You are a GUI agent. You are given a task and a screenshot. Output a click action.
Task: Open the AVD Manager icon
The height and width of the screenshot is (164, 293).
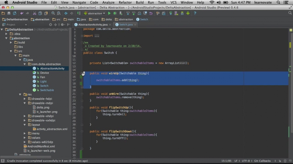[x=177, y=13]
